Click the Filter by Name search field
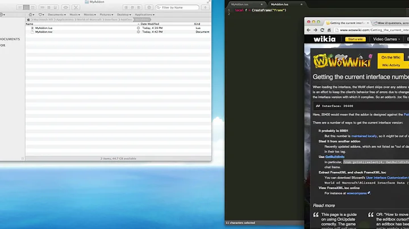The width and height of the screenshot is (409, 229). coord(177,7)
